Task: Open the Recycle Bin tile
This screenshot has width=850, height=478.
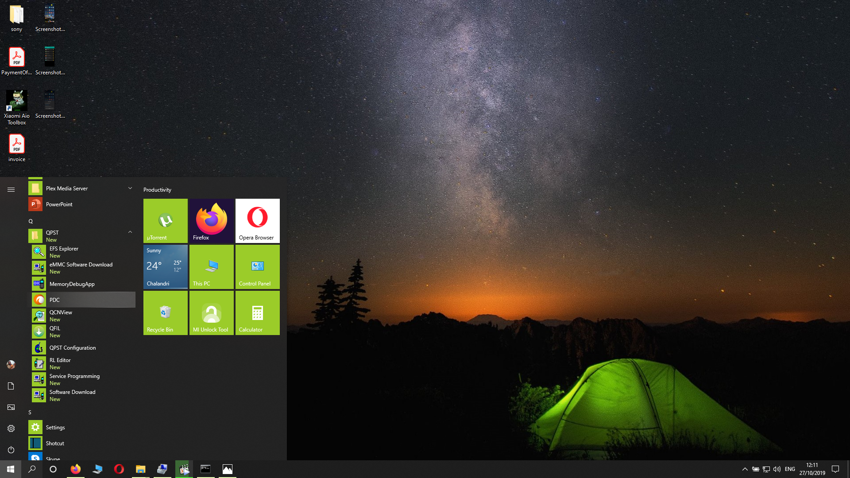Action: 165,312
